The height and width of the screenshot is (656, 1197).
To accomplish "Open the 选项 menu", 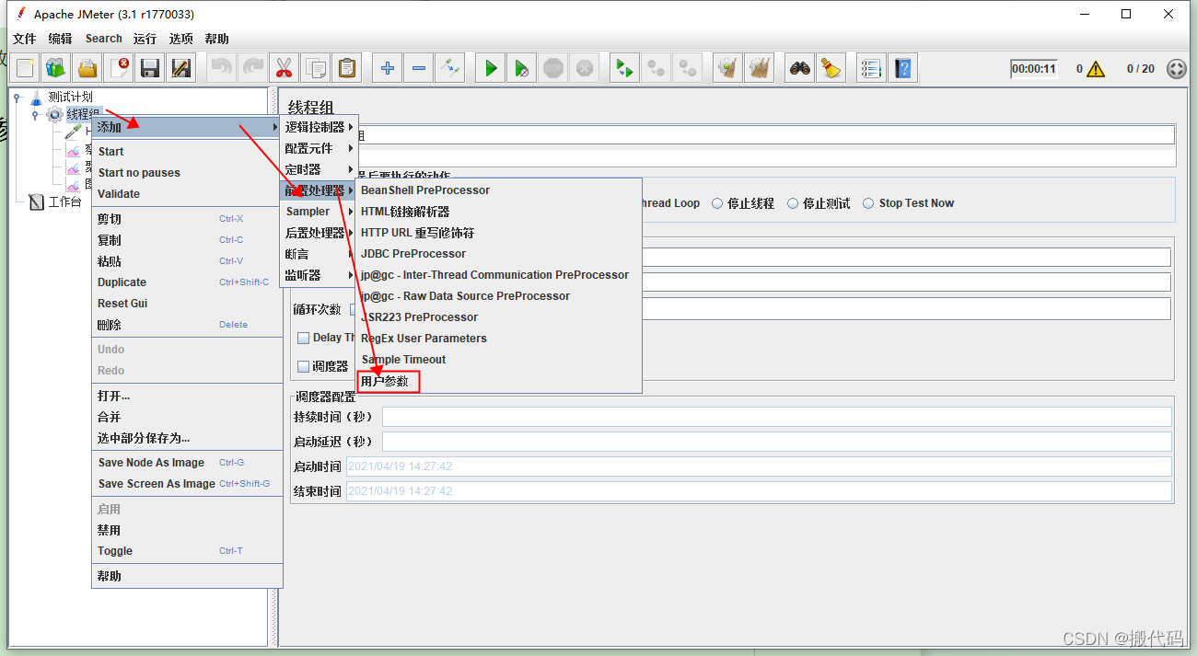I will coord(181,39).
